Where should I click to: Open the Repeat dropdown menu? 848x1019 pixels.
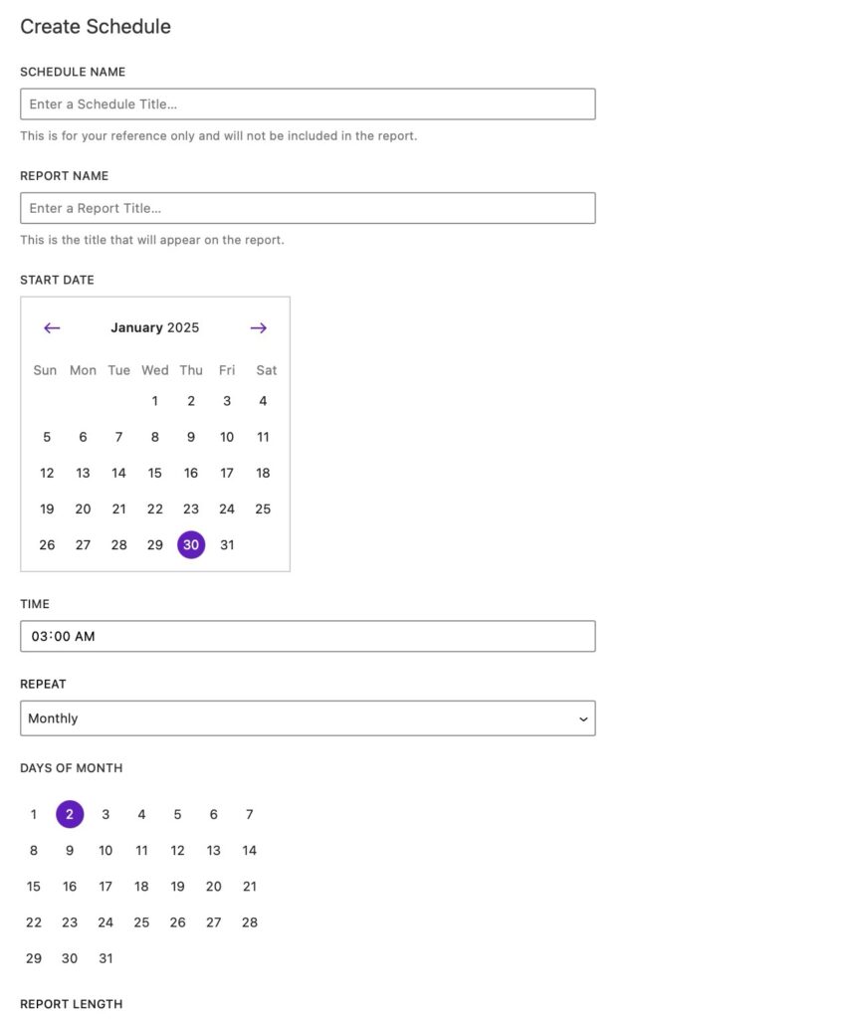(x=308, y=718)
